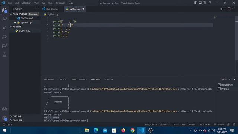Open the Source Control view

[4, 28]
